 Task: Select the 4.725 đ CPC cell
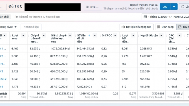[175, 79]
